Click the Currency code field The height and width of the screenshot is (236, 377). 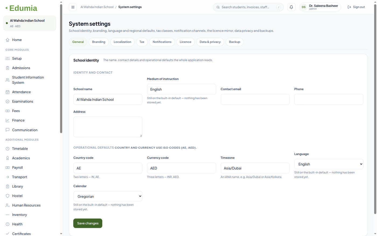coord(181,168)
